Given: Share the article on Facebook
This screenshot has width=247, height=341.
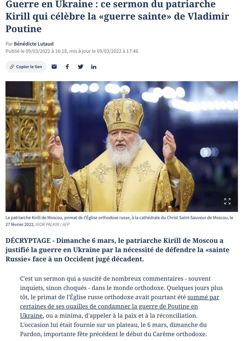Looking at the screenshot, I should point(67,67).
